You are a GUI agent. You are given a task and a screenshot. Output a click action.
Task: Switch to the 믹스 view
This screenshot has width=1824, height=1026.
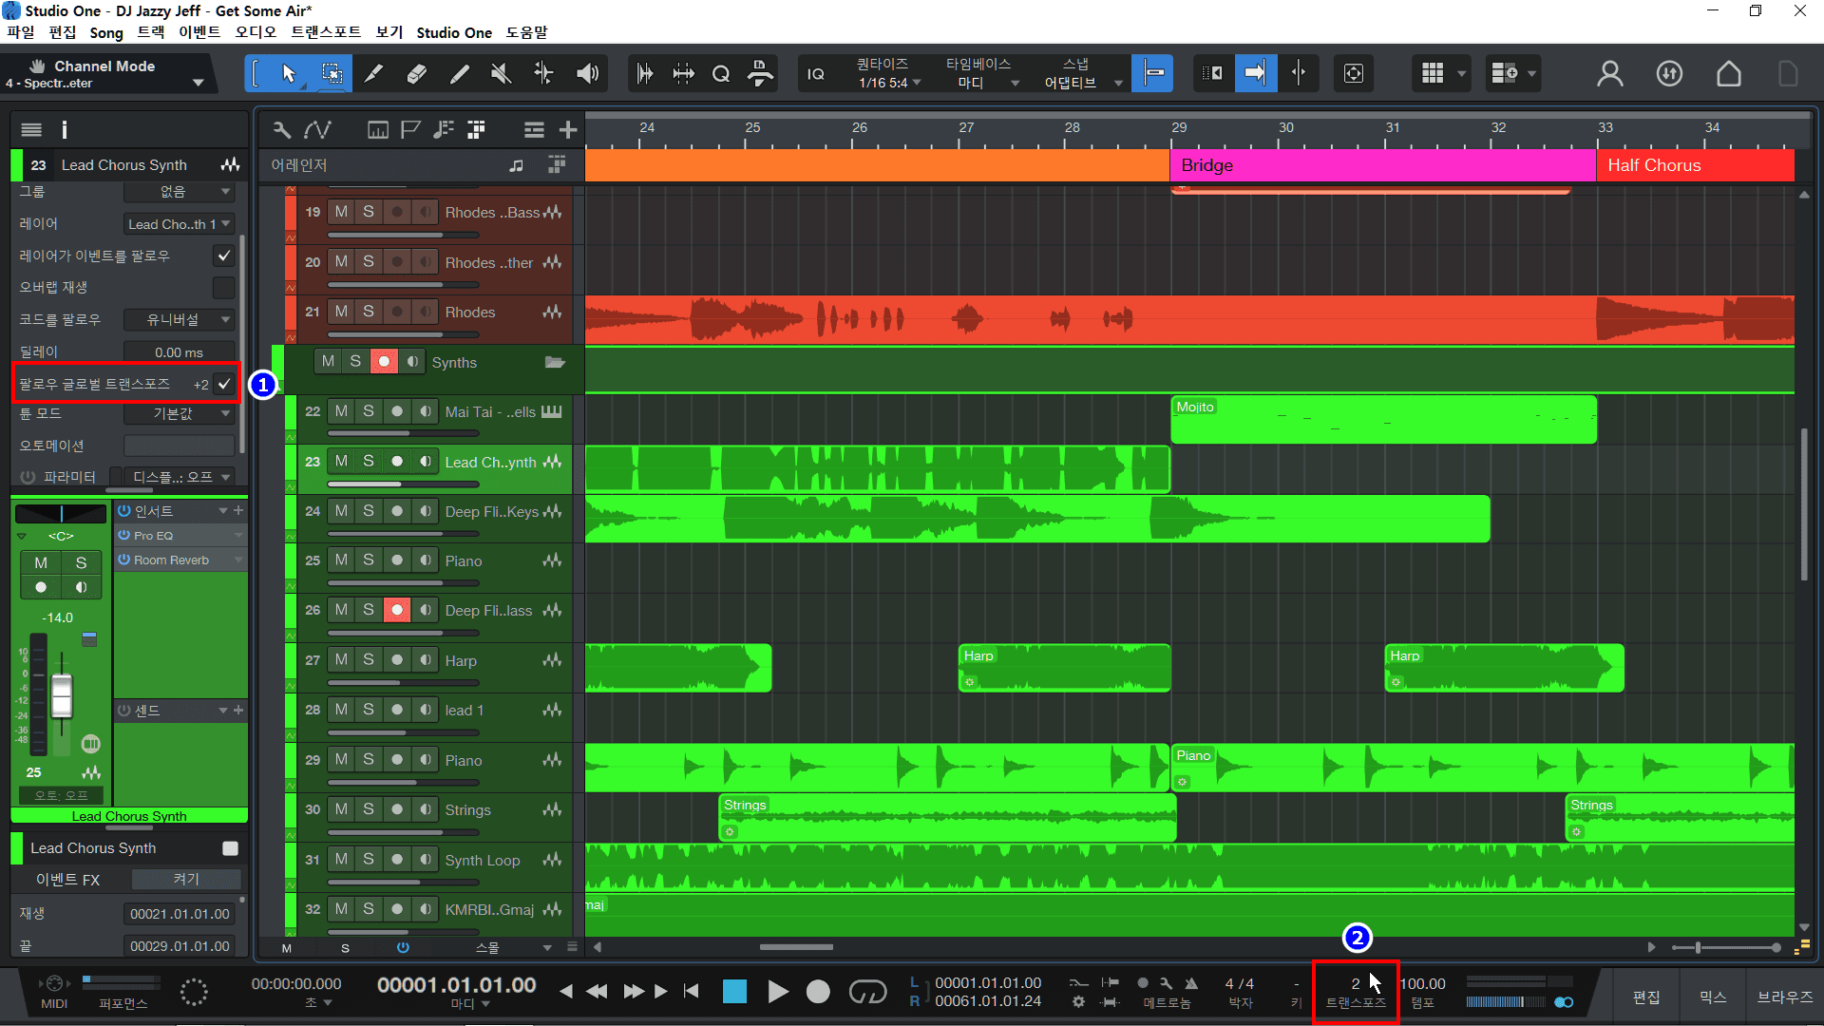[x=1712, y=997]
